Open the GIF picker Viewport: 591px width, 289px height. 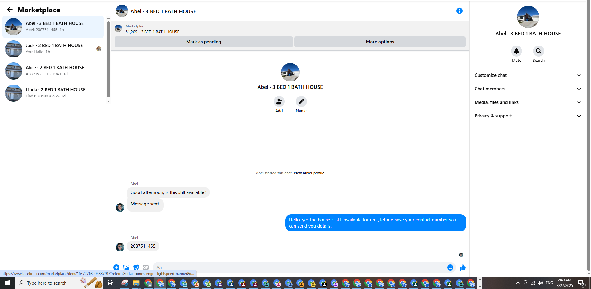146,267
